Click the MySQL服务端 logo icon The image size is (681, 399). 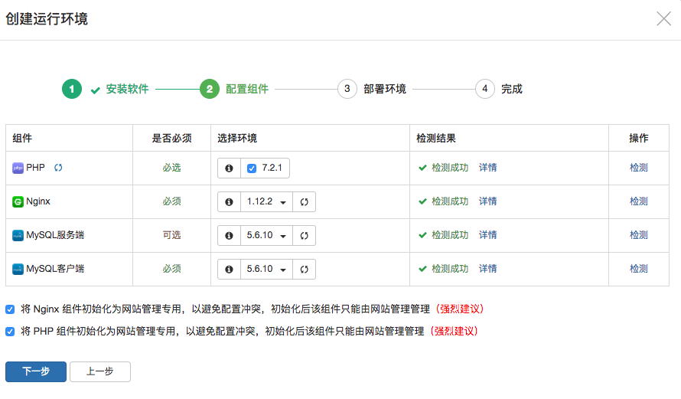(18, 236)
